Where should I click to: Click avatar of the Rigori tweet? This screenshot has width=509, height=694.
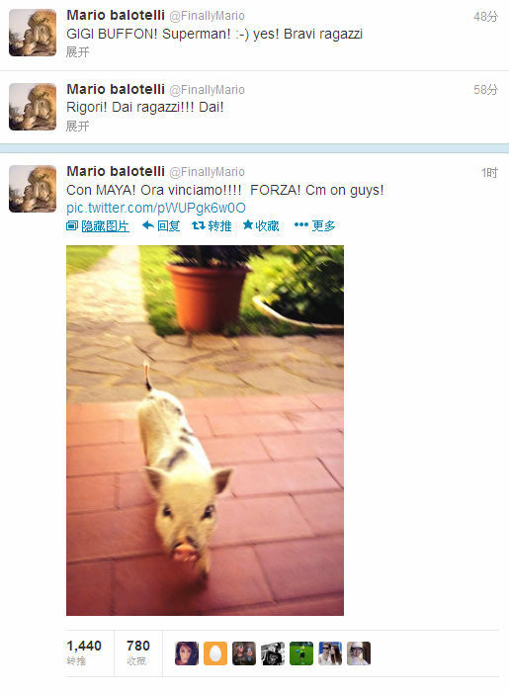coord(33,107)
